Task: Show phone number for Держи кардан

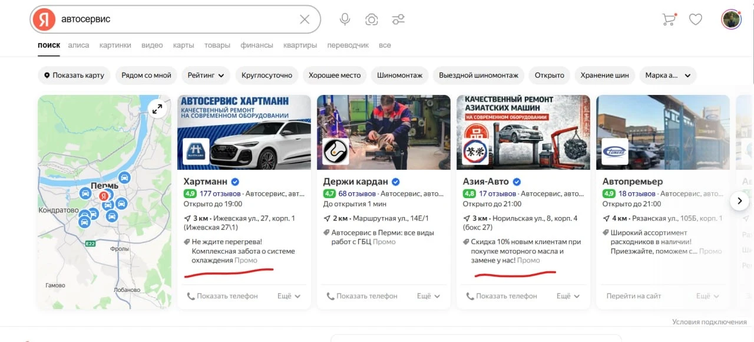Action: point(362,296)
